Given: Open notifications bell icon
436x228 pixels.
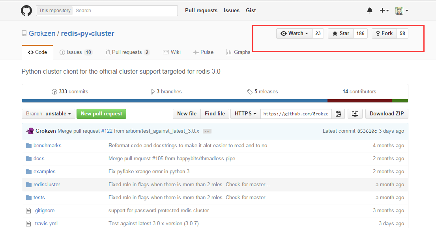Looking at the screenshot, I should click(x=370, y=11).
